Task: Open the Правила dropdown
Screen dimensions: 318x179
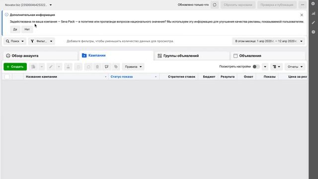Action: (x=133, y=67)
